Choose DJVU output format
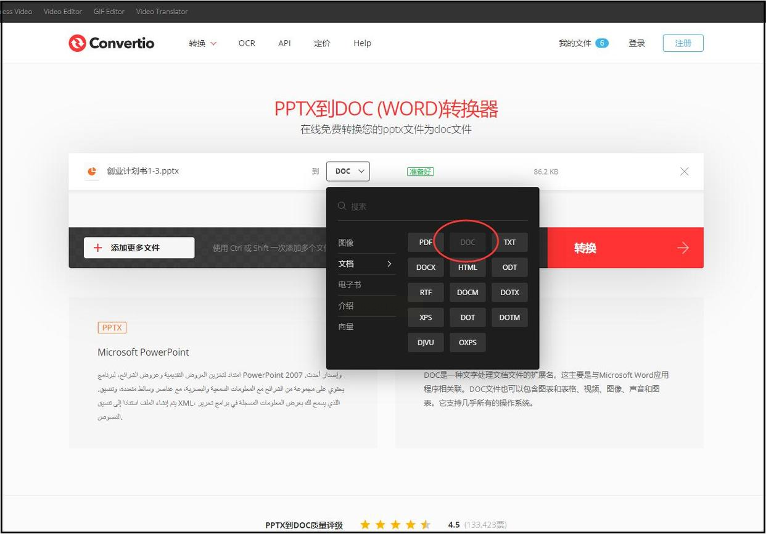Image resolution: width=766 pixels, height=534 pixels. point(426,343)
